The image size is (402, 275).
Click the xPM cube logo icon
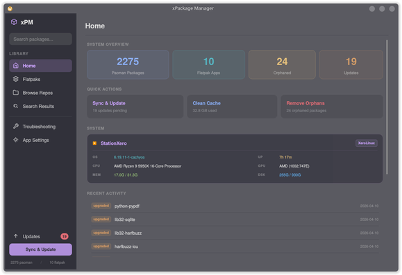pyautogui.click(x=14, y=22)
